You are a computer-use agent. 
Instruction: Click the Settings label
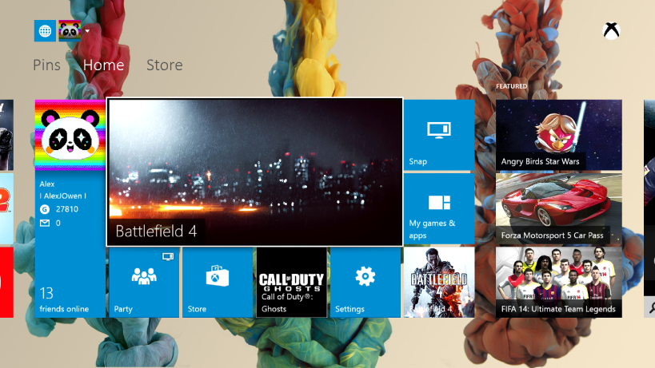[349, 309]
